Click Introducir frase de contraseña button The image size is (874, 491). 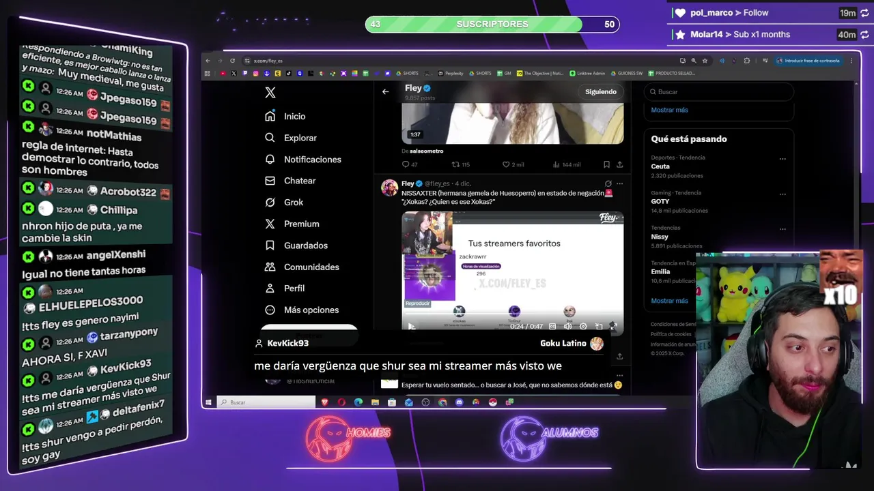pyautogui.click(x=808, y=61)
